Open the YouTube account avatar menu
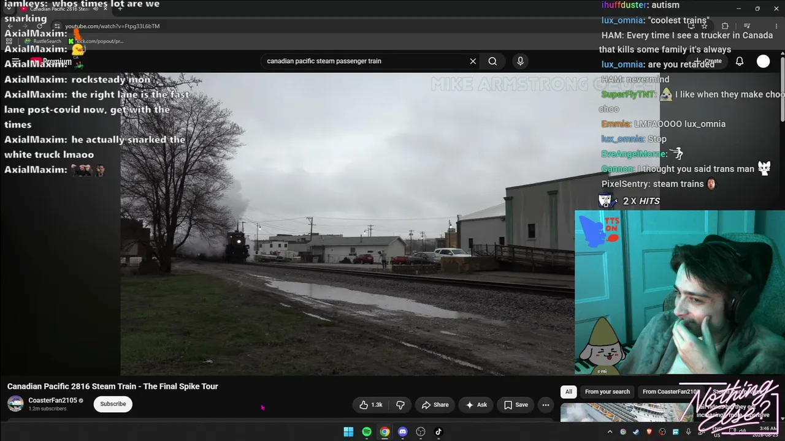The height and width of the screenshot is (441, 785). tap(763, 61)
